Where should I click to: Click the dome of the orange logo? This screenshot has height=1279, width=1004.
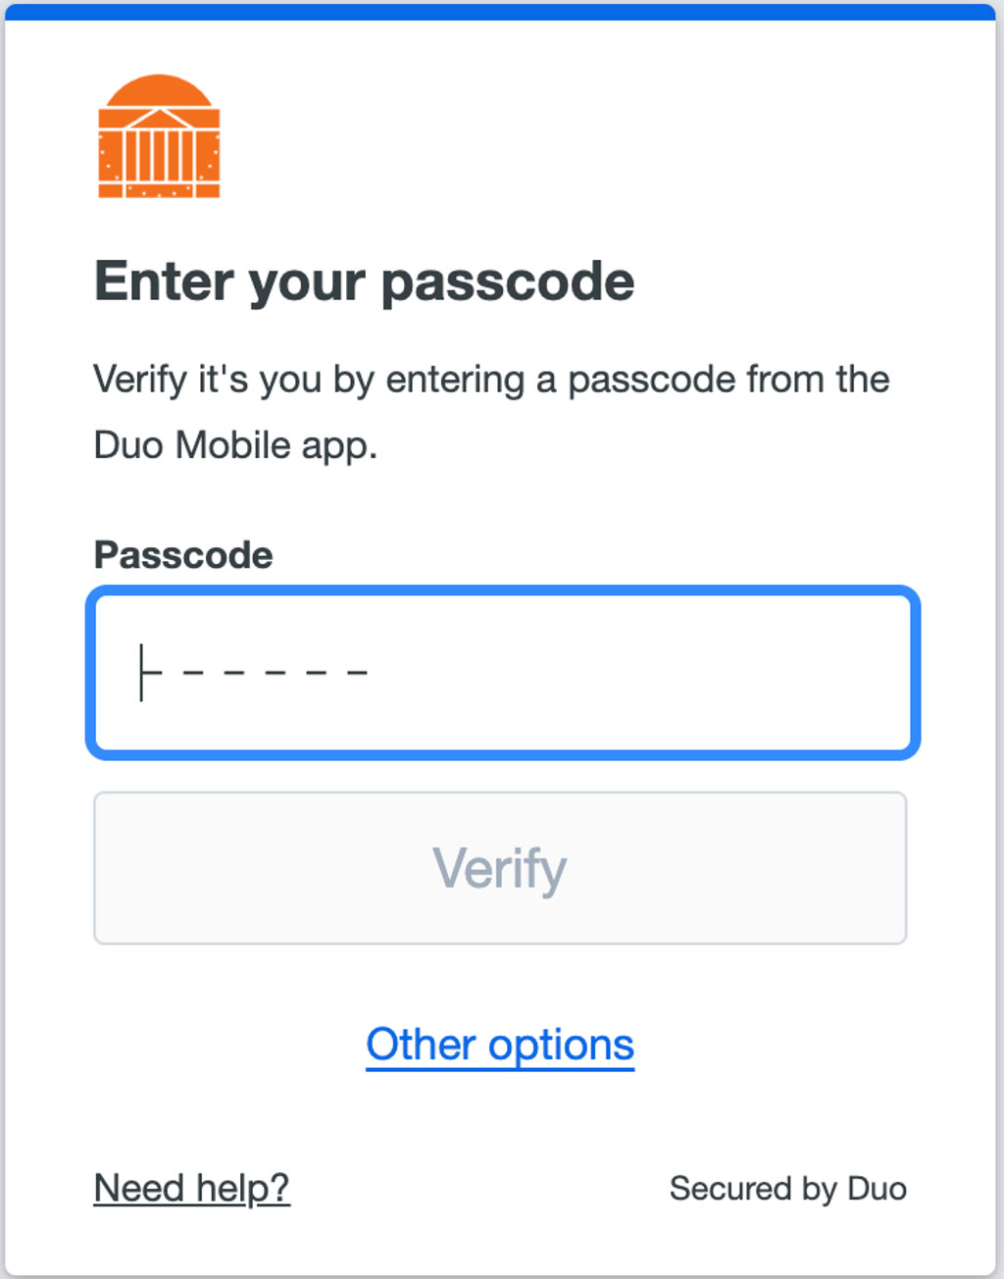click(159, 91)
